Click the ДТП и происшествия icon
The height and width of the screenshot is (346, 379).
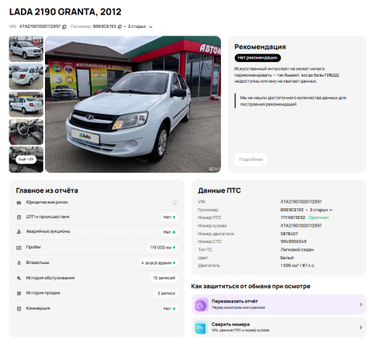pyautogui.click(x=19, y=218)
